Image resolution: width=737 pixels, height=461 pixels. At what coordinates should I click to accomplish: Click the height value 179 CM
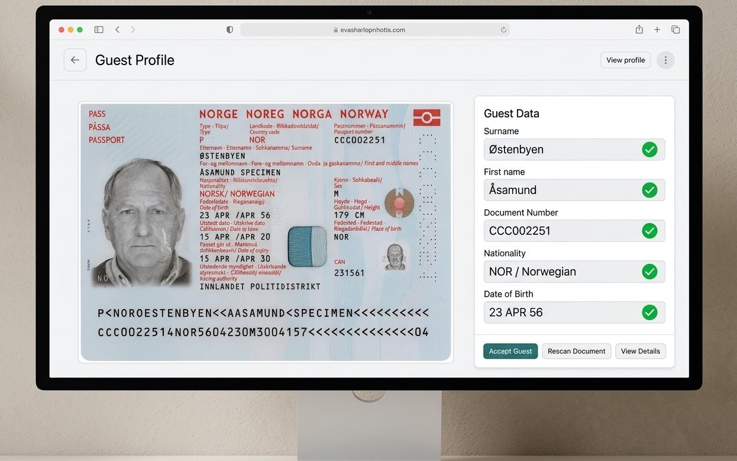[x=350, y=215]
